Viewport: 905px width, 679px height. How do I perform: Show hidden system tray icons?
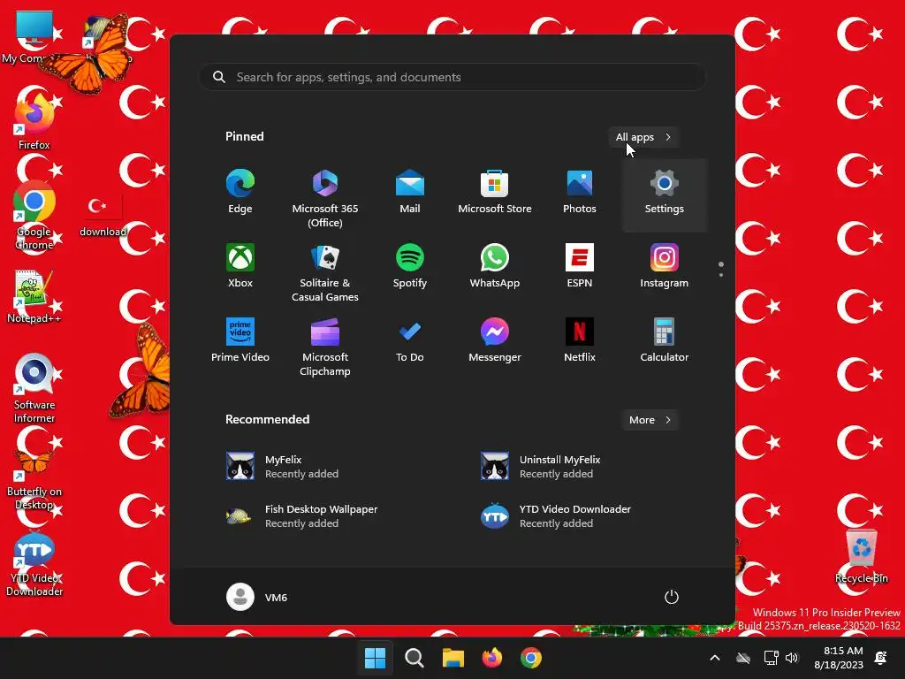[x=714, y=658]
